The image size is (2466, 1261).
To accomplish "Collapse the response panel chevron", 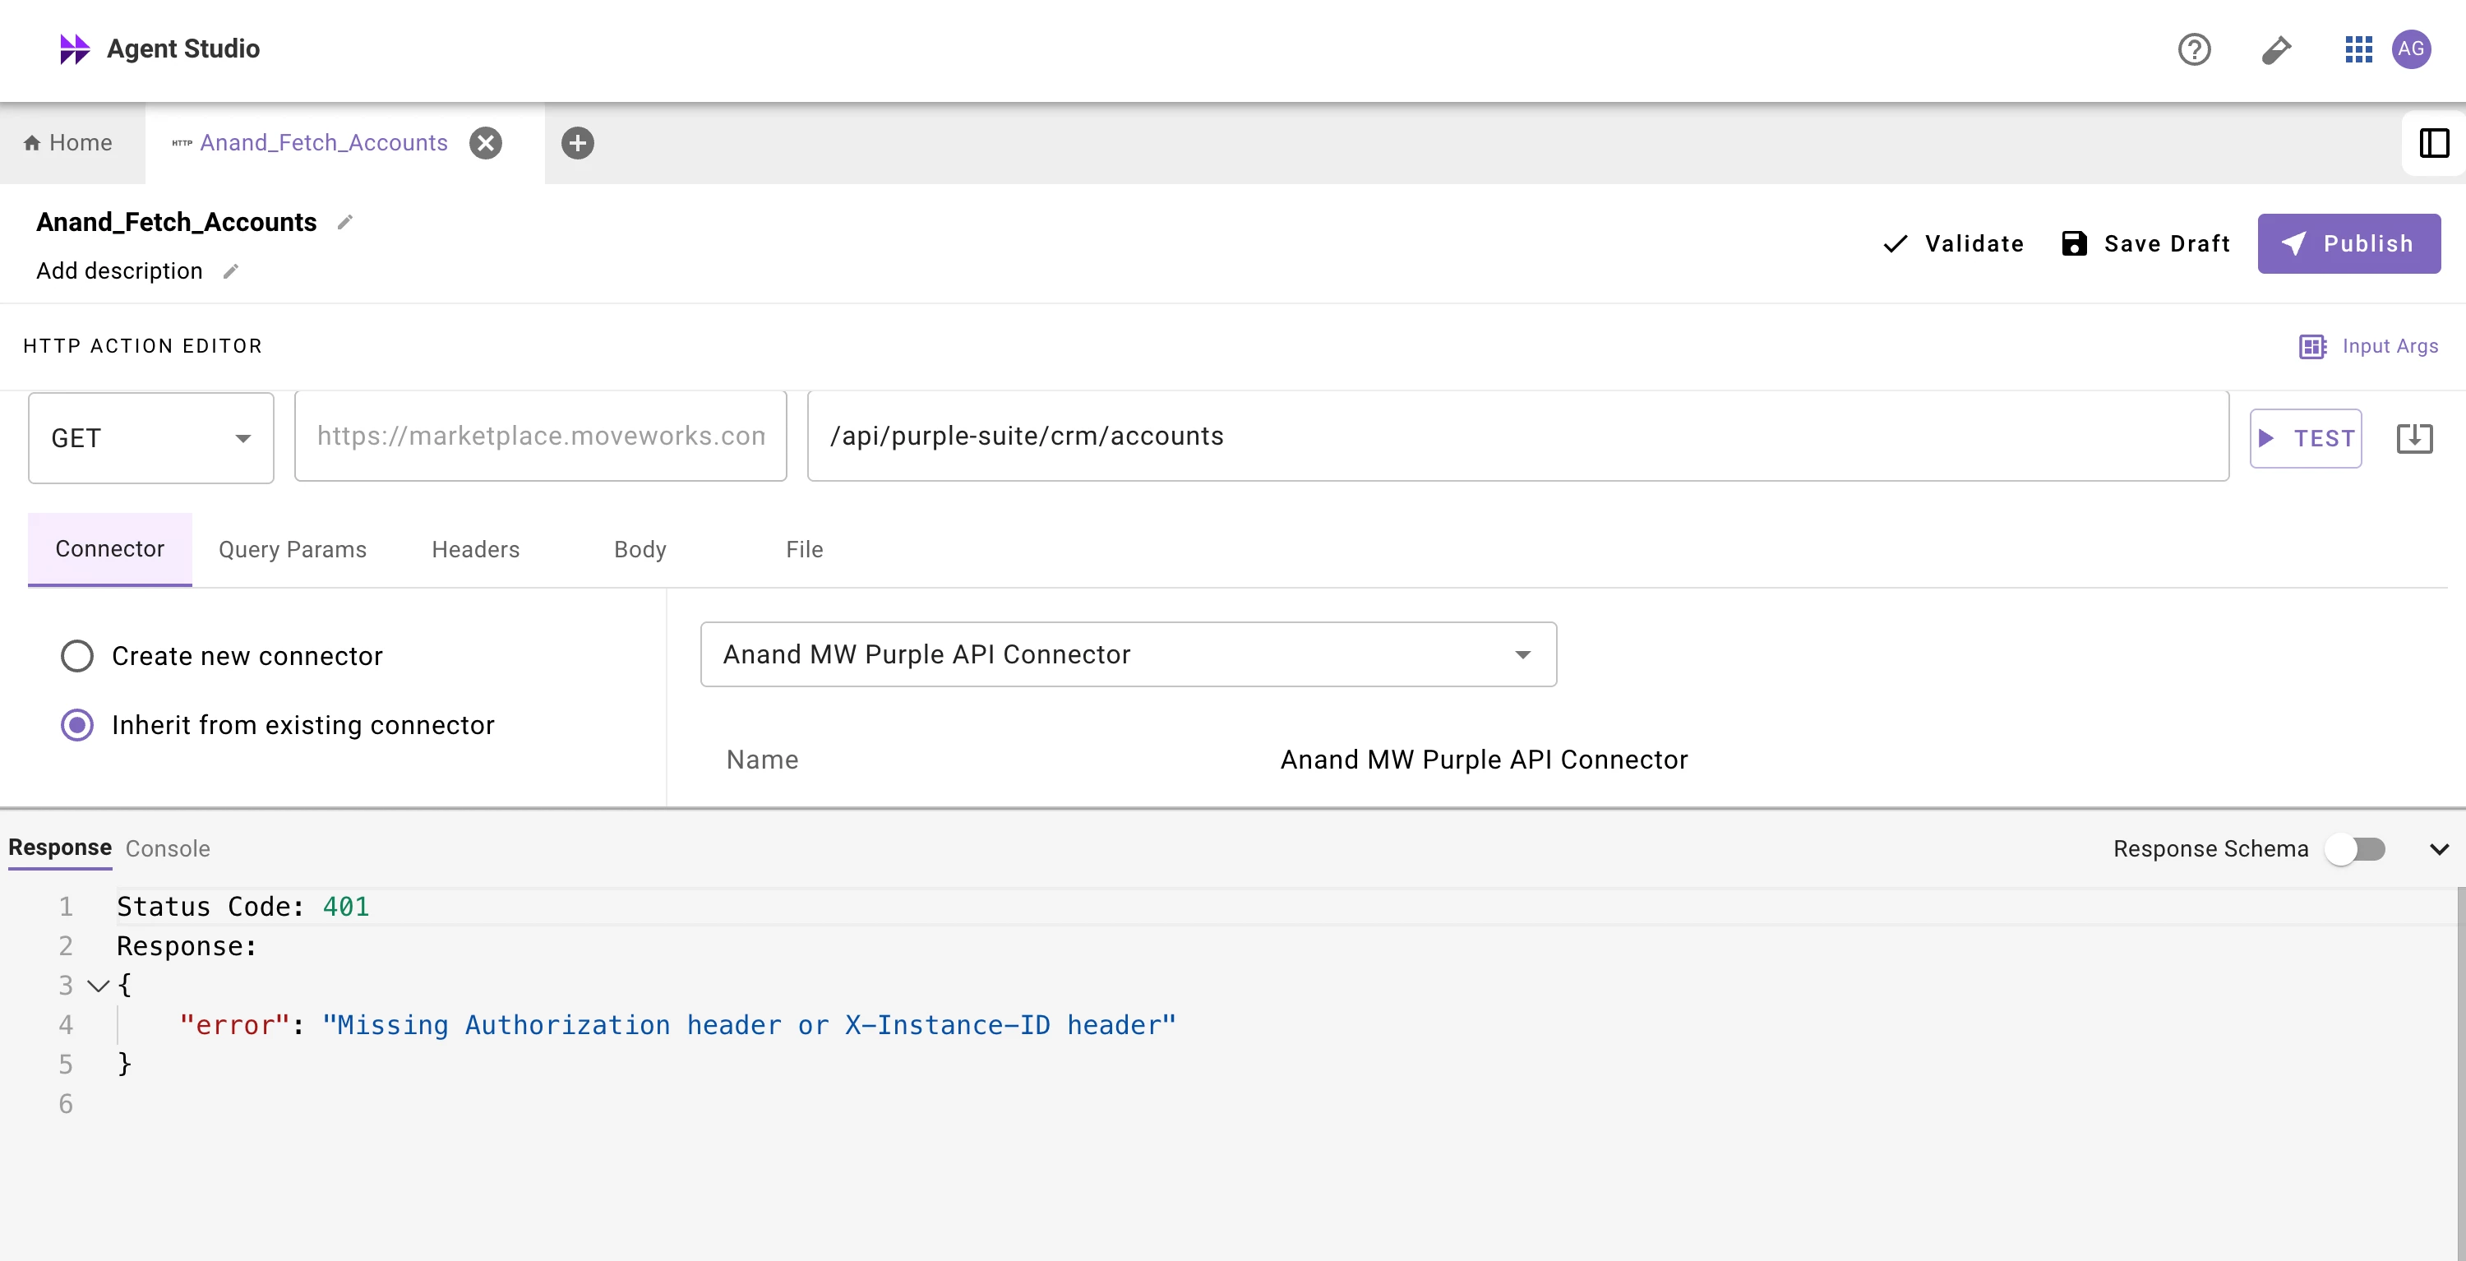I will click(2438, 848).
